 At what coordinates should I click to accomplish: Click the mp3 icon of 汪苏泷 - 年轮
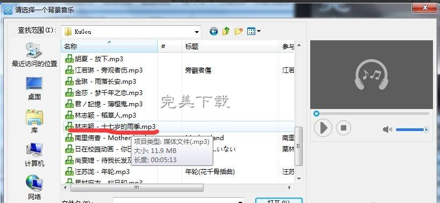pos(69,171)
